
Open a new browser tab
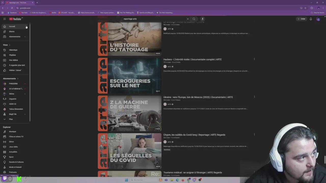[37, 3]
